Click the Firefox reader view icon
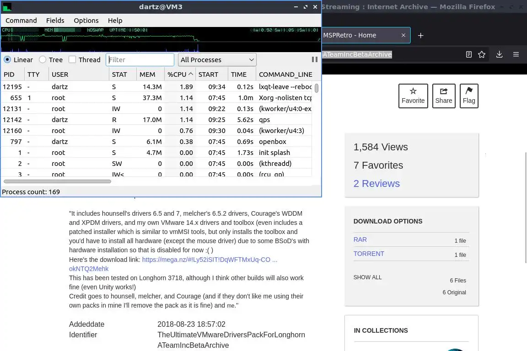 (x=469, y=54)
